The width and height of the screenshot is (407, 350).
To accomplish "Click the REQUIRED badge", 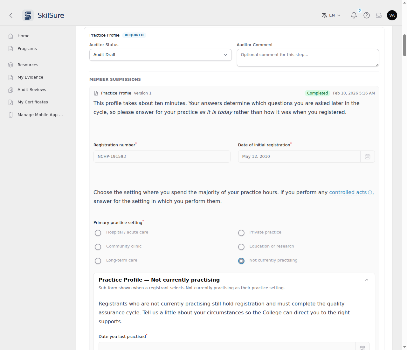I will pyautogui.click(x=134, y=35).
